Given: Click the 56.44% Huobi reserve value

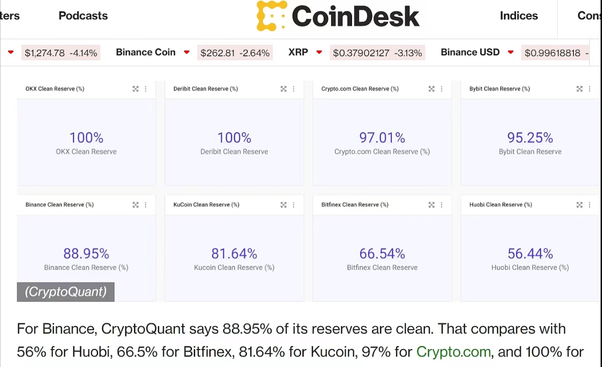Looking at the screenshot, I should coord(530,254).
